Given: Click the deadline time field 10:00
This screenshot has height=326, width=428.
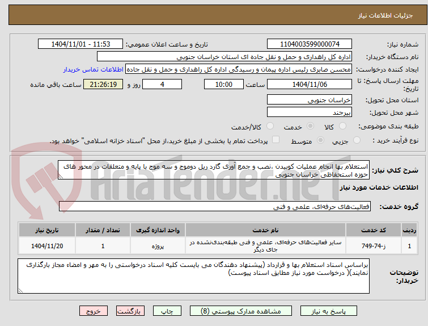Looking at the screenshot, I should (224, 84).
